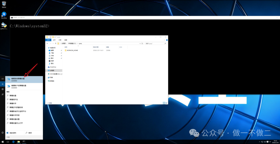The width and height of the screenshot is (280, 144).
Task: Open settings gear in search sidebar
Action: point(3,89)
